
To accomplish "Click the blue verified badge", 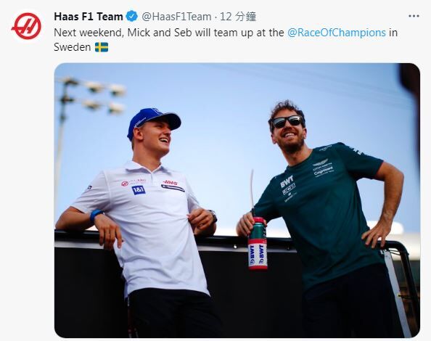I will (x=131, y=17).
